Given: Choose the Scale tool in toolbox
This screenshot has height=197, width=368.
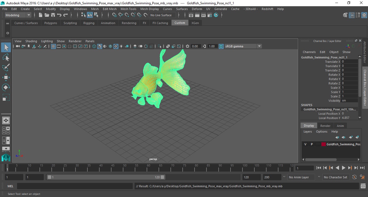Looking at the screenshot, I should (x=6, y=97).
